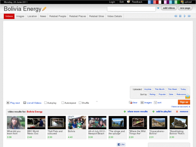Open The stinge and the splurge thumbnail

click(x=118, y=122)
